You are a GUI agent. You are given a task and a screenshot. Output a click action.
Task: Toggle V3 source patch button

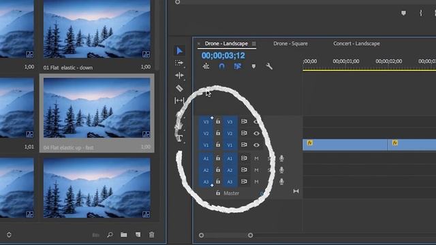(x=206, y=122)
